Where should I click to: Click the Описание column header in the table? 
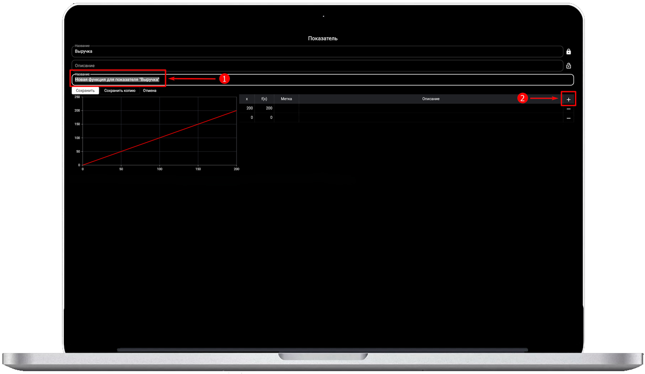pyautogui.click(x=430, y=99)
